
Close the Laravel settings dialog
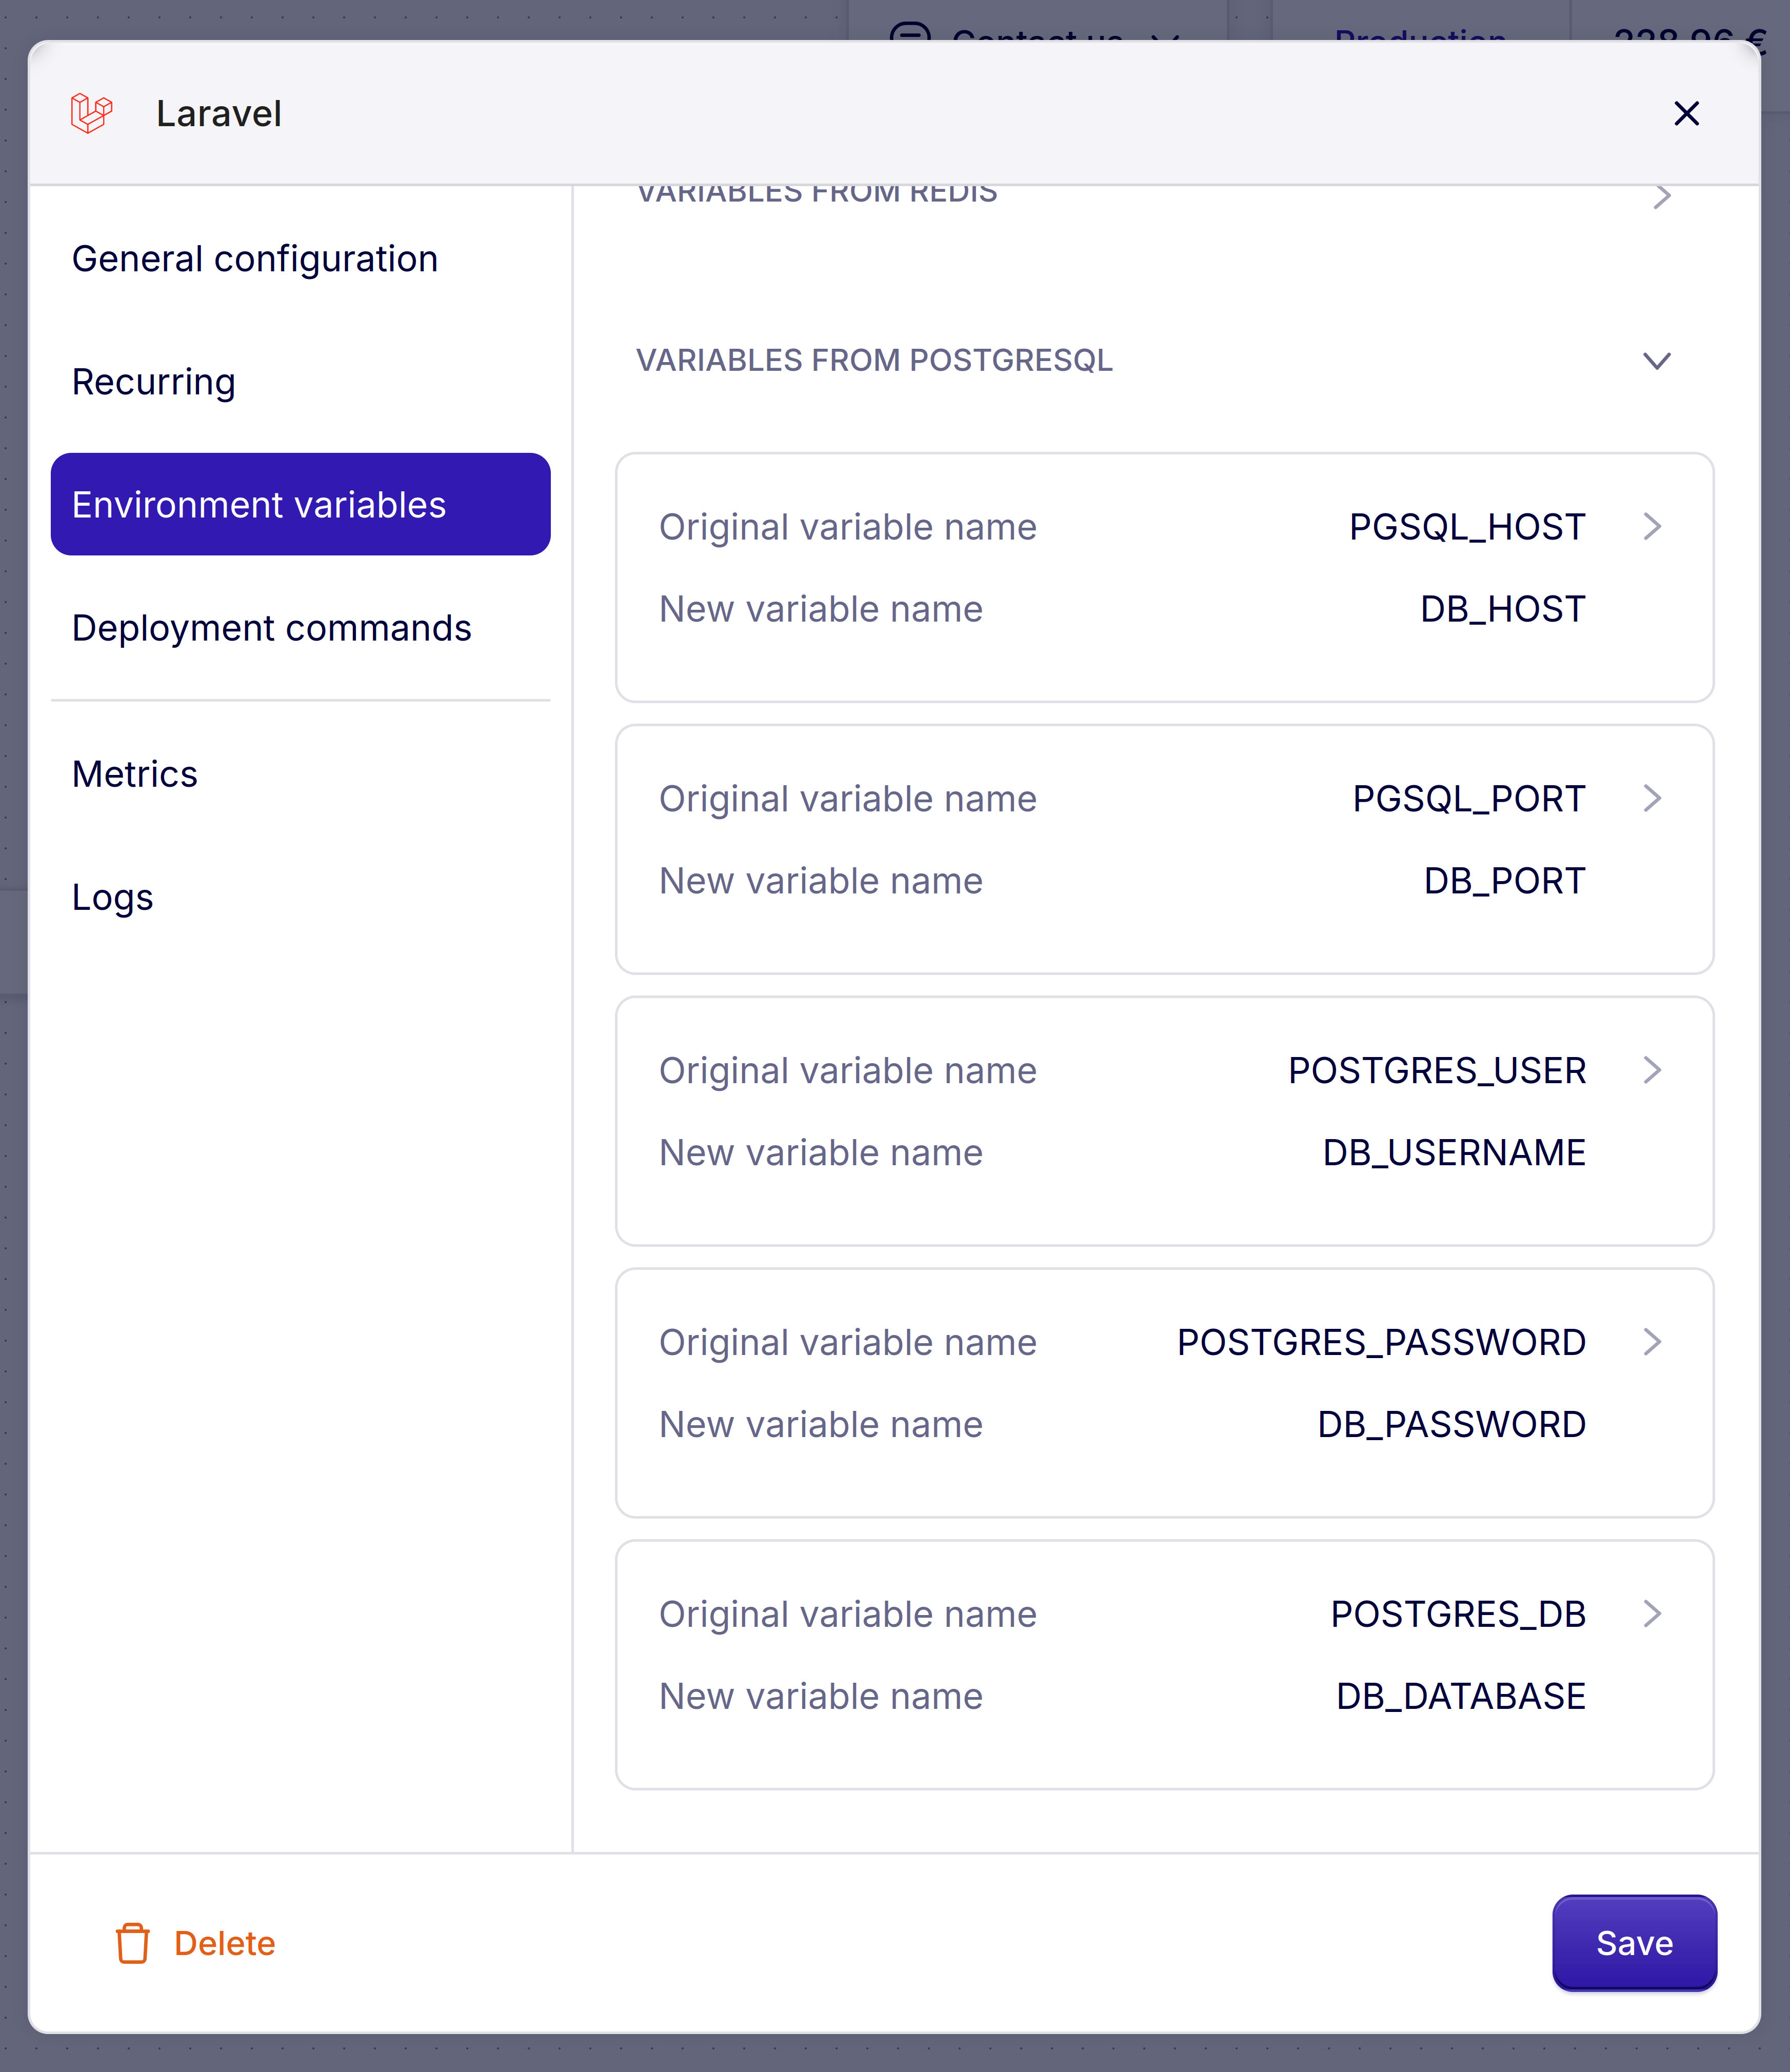(1686, 114)
